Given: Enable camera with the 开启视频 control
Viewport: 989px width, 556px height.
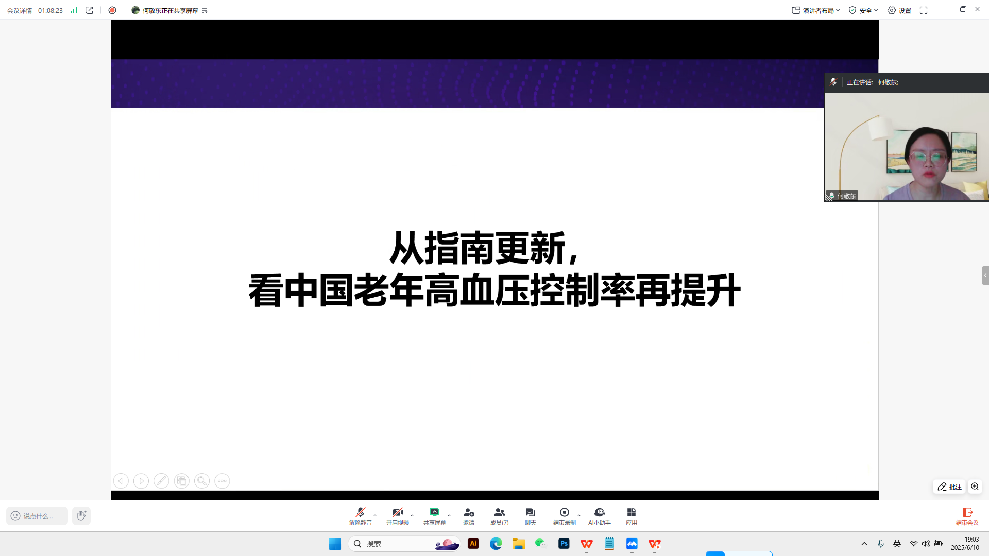Looking at the screenshot, I should (397, 515).
